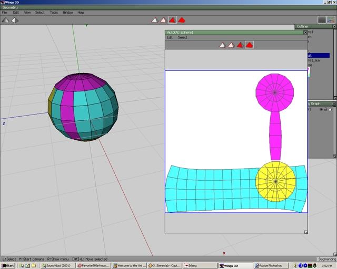The width and height of the screenshot is (337, 269).
Task: Select the sphere1_auv item in Outliner
Action: pyautogui.click(x=314, y=60)
